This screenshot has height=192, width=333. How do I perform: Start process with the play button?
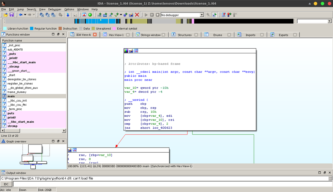coord(146,15)
